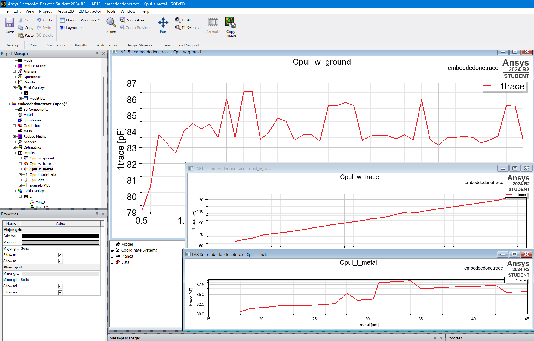Pin the Project Manager panel
The height and width of the screenshot is (341, 534).
point(97,54)
